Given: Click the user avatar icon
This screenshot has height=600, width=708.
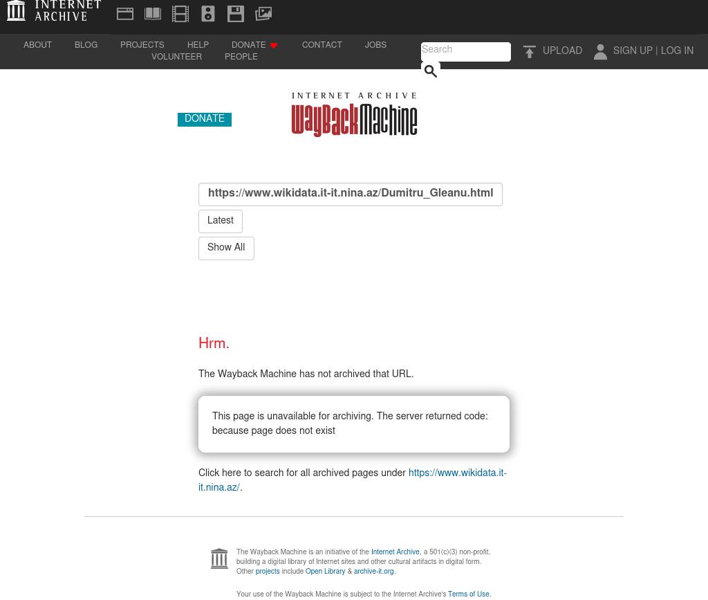Looking at the screenshot, I should point(600,52).
